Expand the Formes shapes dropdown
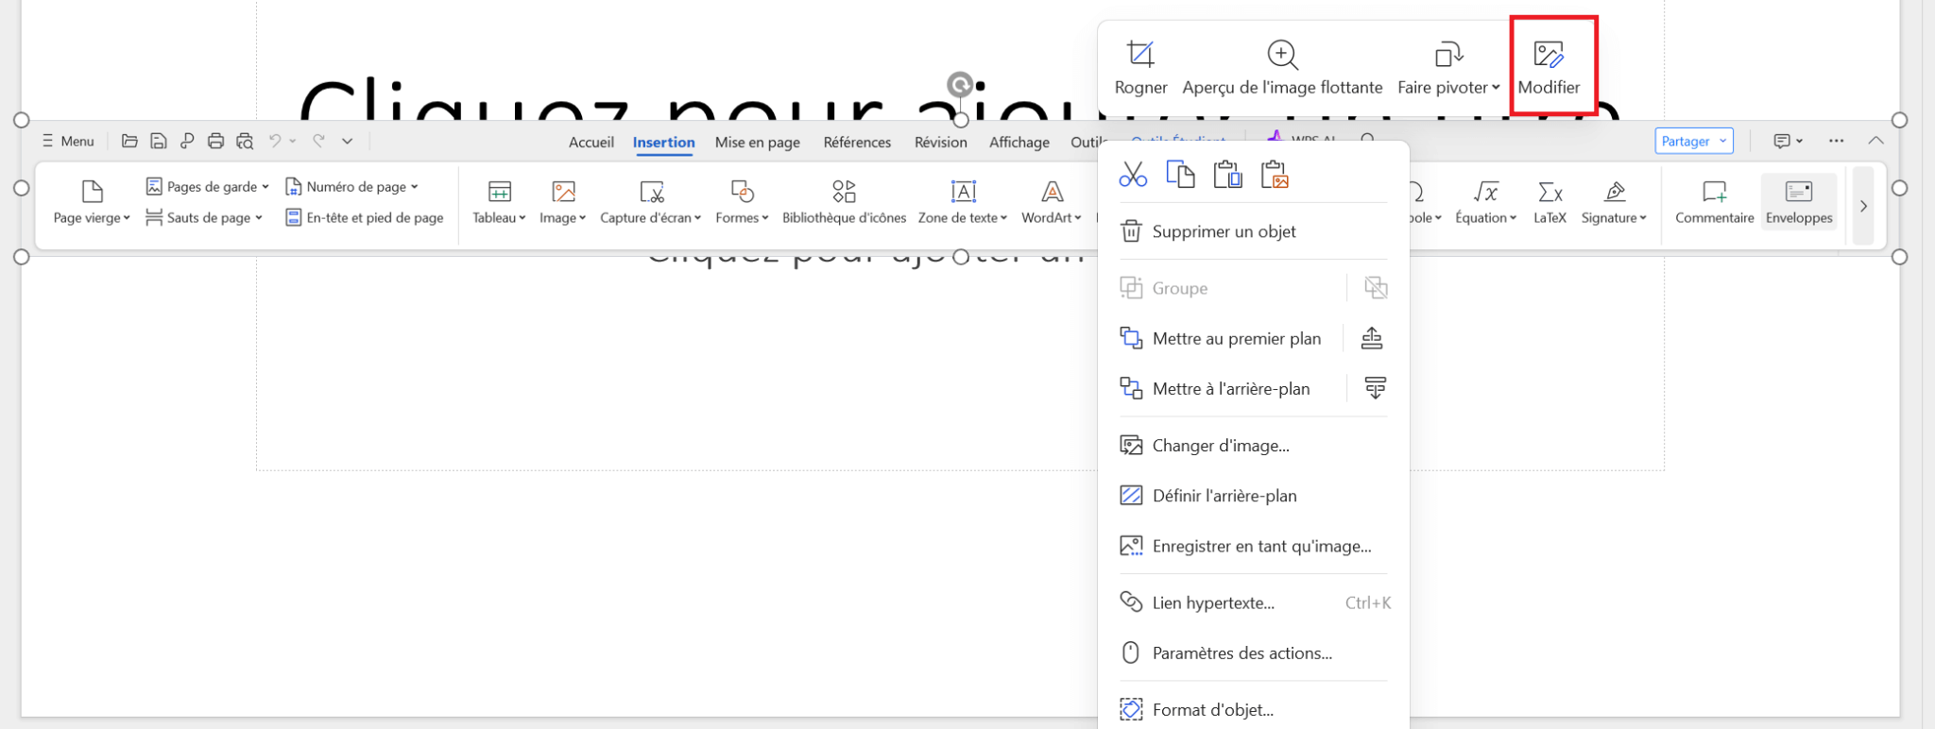The image size is (1935, 729). click(743, 202)
